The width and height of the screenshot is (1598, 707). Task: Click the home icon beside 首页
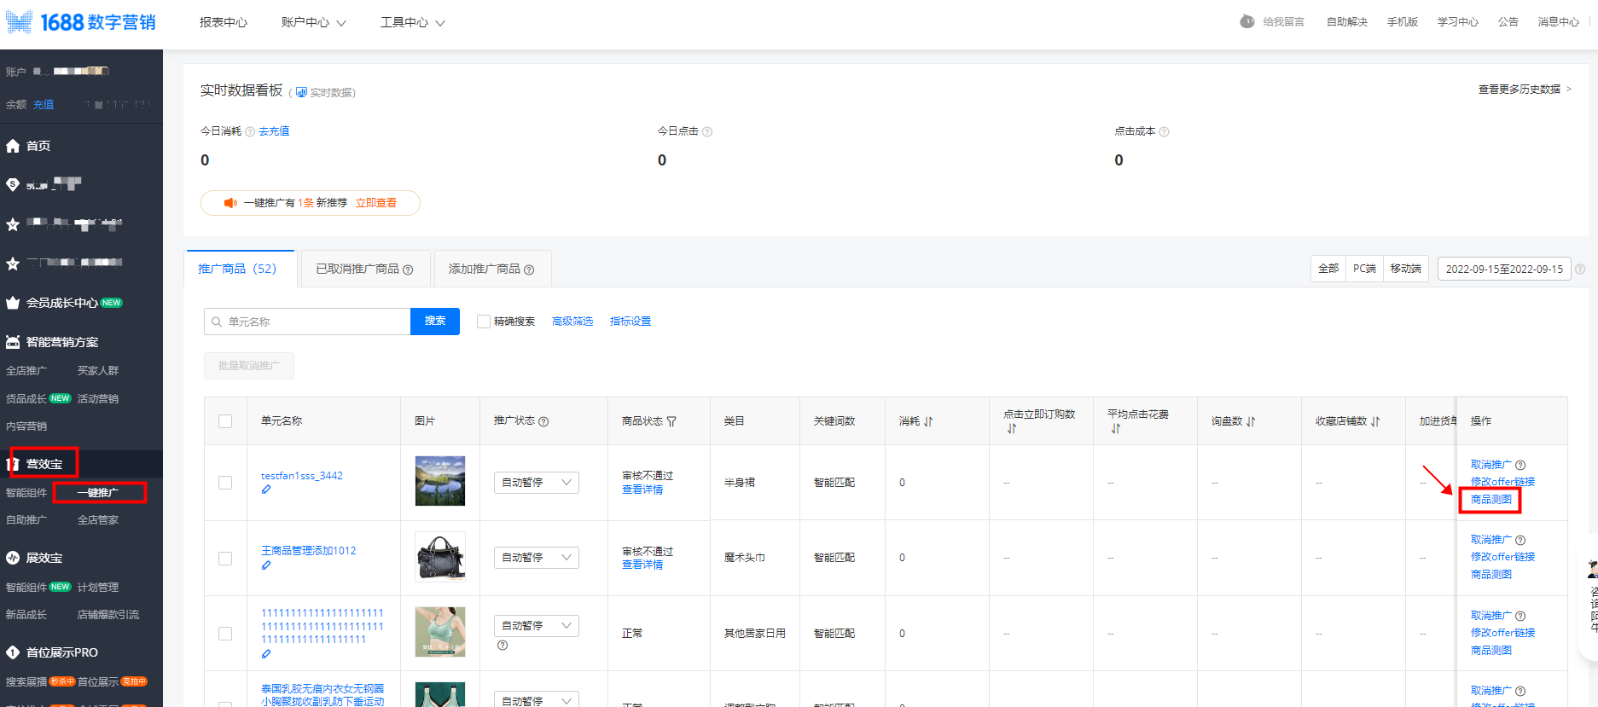[x=13, y=146]
